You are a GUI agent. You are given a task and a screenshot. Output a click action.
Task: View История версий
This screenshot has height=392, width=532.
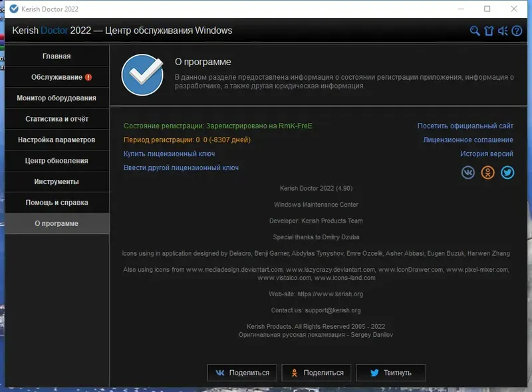tap(487, 155)
